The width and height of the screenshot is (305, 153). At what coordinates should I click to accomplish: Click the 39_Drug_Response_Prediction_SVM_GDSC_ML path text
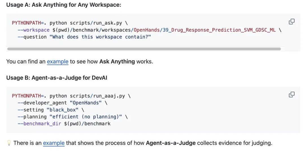coord(219,30)
